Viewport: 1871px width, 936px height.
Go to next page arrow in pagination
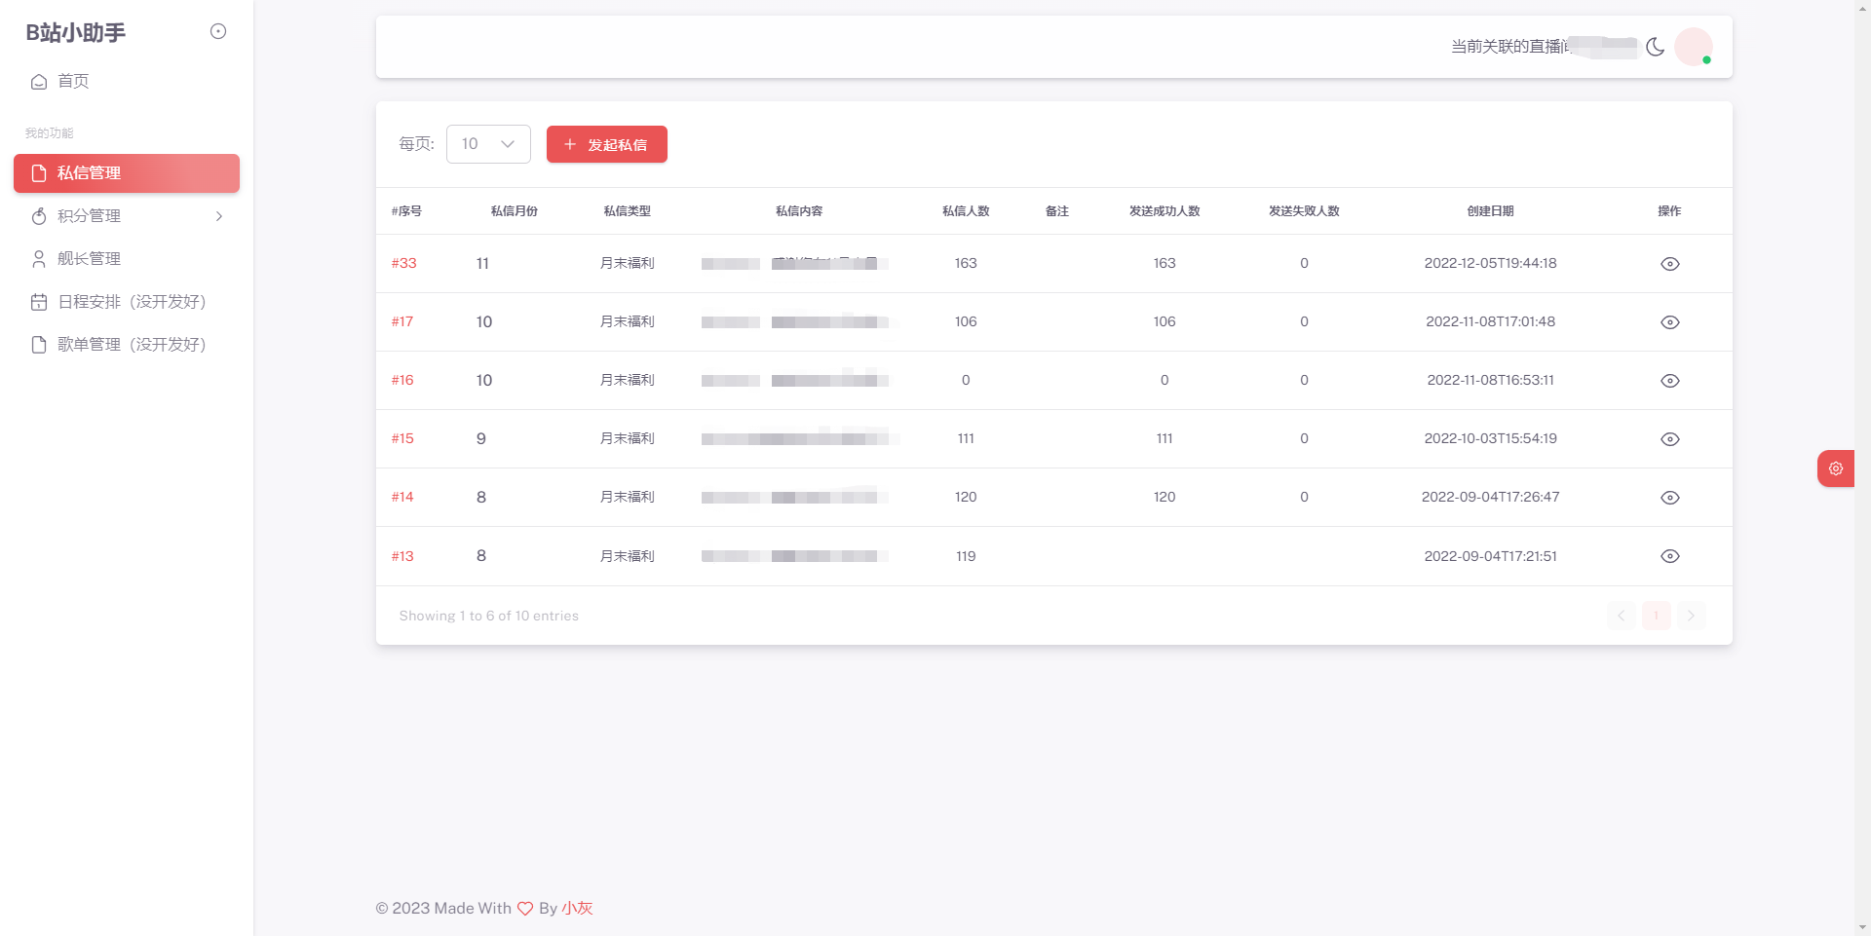[x=1691, y=616]
